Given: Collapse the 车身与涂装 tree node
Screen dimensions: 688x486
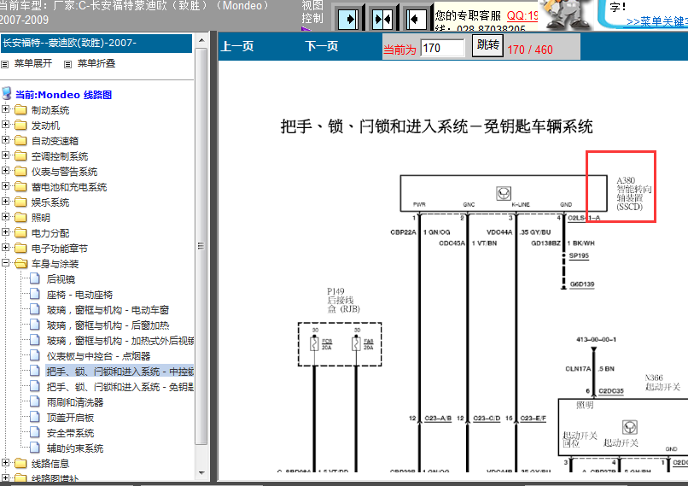Looking at the screenshot, I should point(5,262).
